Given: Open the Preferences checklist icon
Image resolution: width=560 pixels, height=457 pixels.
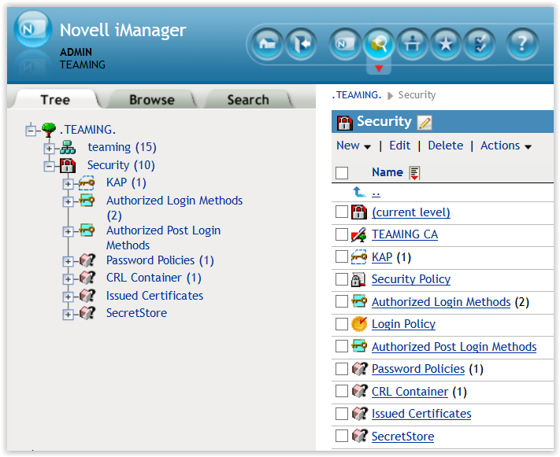Looking at the screenshot, I should (480, 44).
